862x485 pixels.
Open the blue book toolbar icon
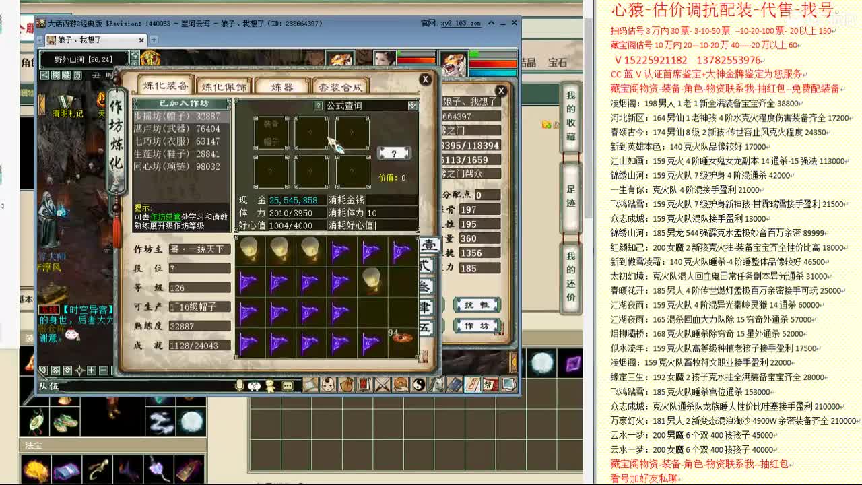(455, 385)
